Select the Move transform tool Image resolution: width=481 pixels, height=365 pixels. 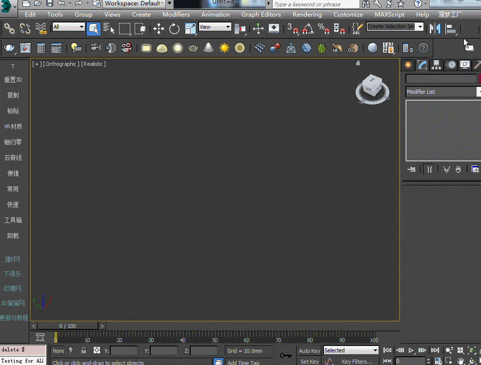[x=159, y=29]
